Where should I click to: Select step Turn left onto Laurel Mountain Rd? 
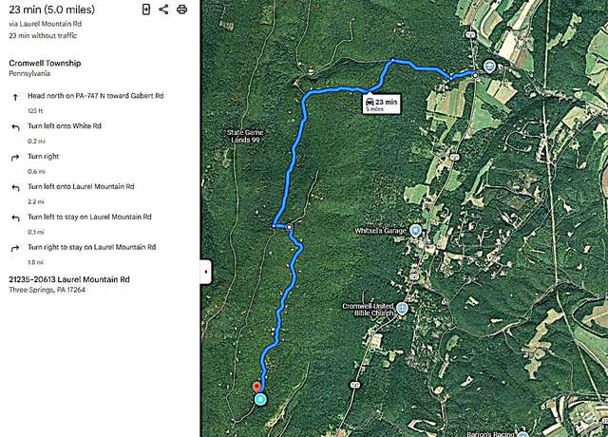pos(81,187)
